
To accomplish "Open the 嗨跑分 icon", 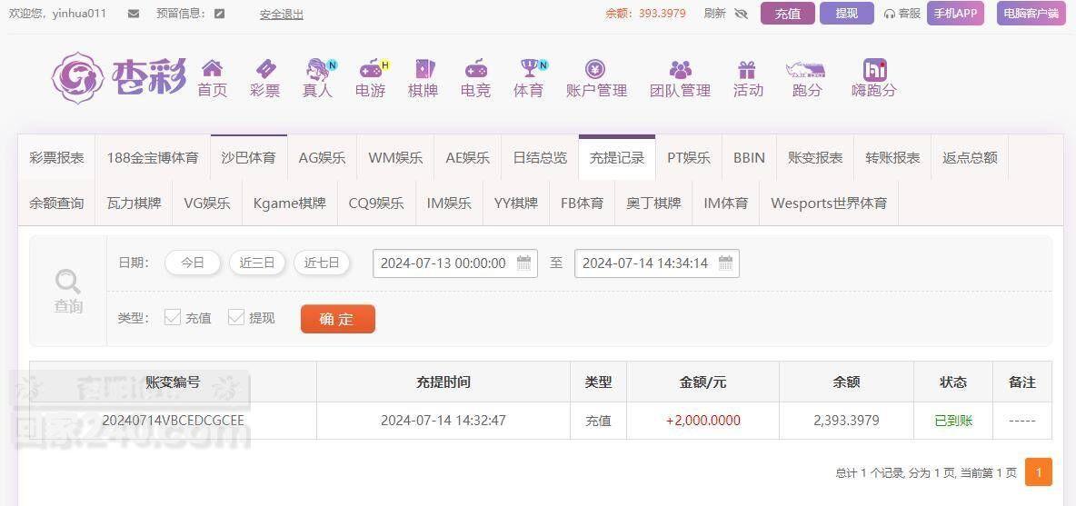I will click(874, 69).
